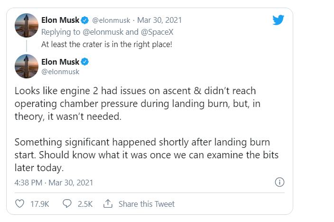The height and width of the screenshot is (222, 334).
Task: Open the main tweet's profile avatar
Action: 27,66
